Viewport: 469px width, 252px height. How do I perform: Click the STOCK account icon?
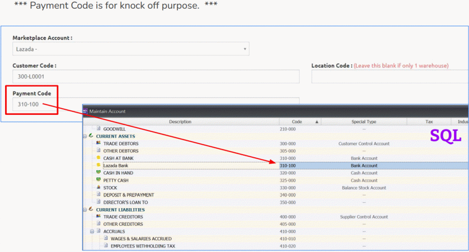click(98, 187)
